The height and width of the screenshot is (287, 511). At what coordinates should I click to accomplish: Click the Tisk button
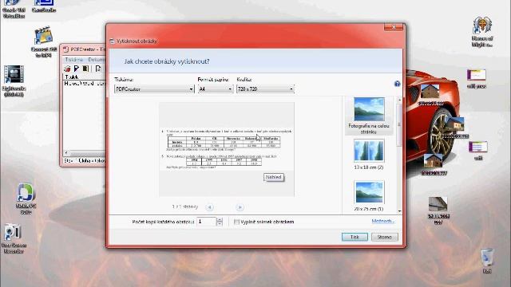click(x=355, y=237)
